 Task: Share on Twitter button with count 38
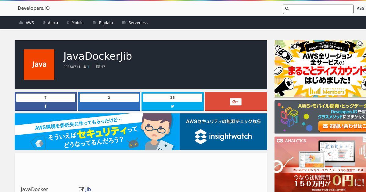pos(173,101)
